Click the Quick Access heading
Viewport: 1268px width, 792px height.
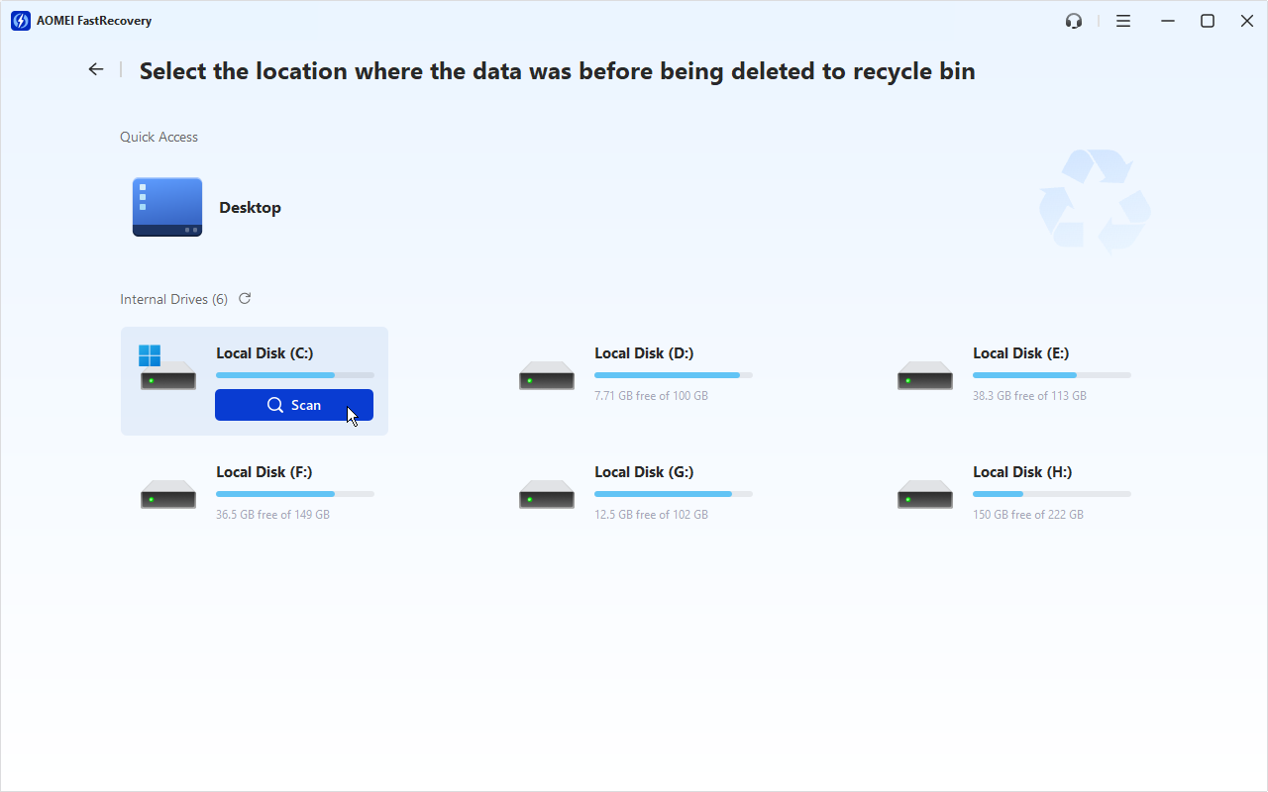click(158, 137)
